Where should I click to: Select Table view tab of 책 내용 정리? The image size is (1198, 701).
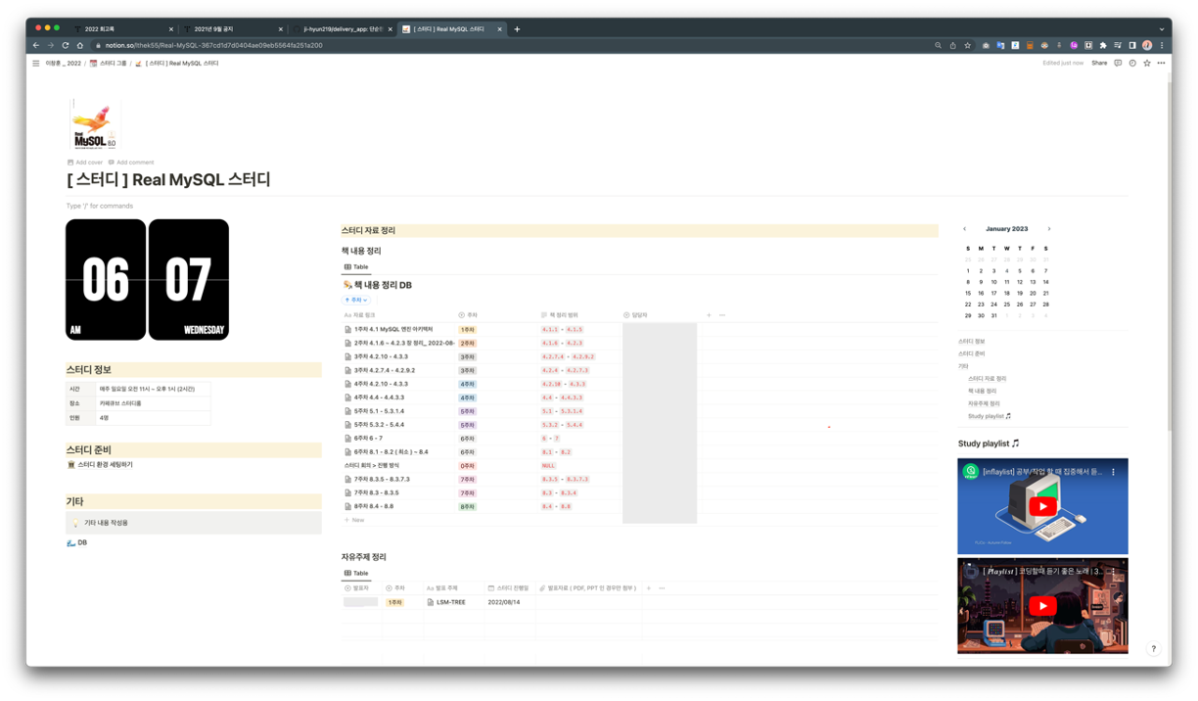(356, 267)
